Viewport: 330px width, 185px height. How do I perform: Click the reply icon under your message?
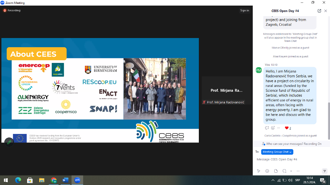(x=267, y=128)
